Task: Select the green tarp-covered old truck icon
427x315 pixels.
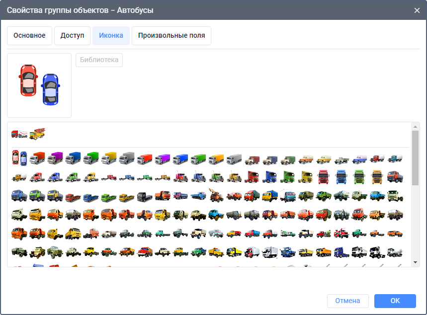Action: pyautogui.click(x=288, y=160)
